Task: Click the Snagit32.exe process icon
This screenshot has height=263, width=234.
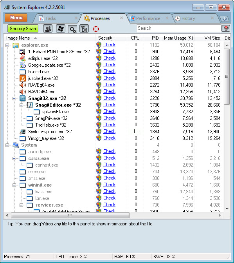Action: 23,98
